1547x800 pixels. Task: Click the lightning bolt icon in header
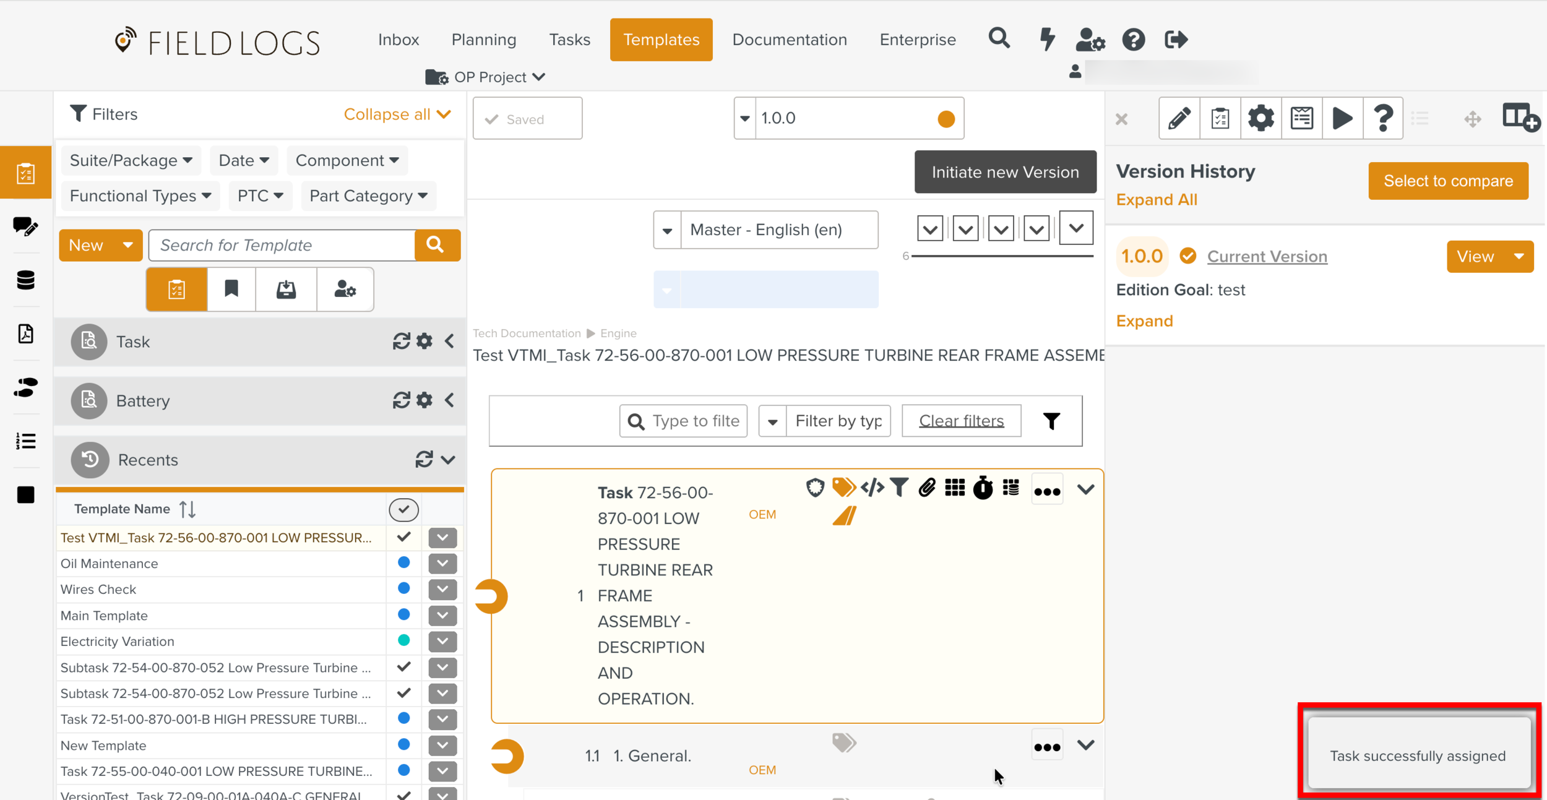click(x=1047, y=40)
